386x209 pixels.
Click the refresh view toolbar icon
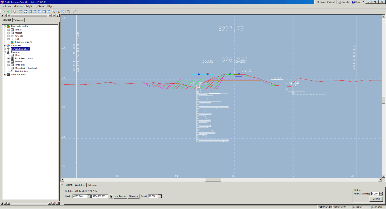pos(21,11)
